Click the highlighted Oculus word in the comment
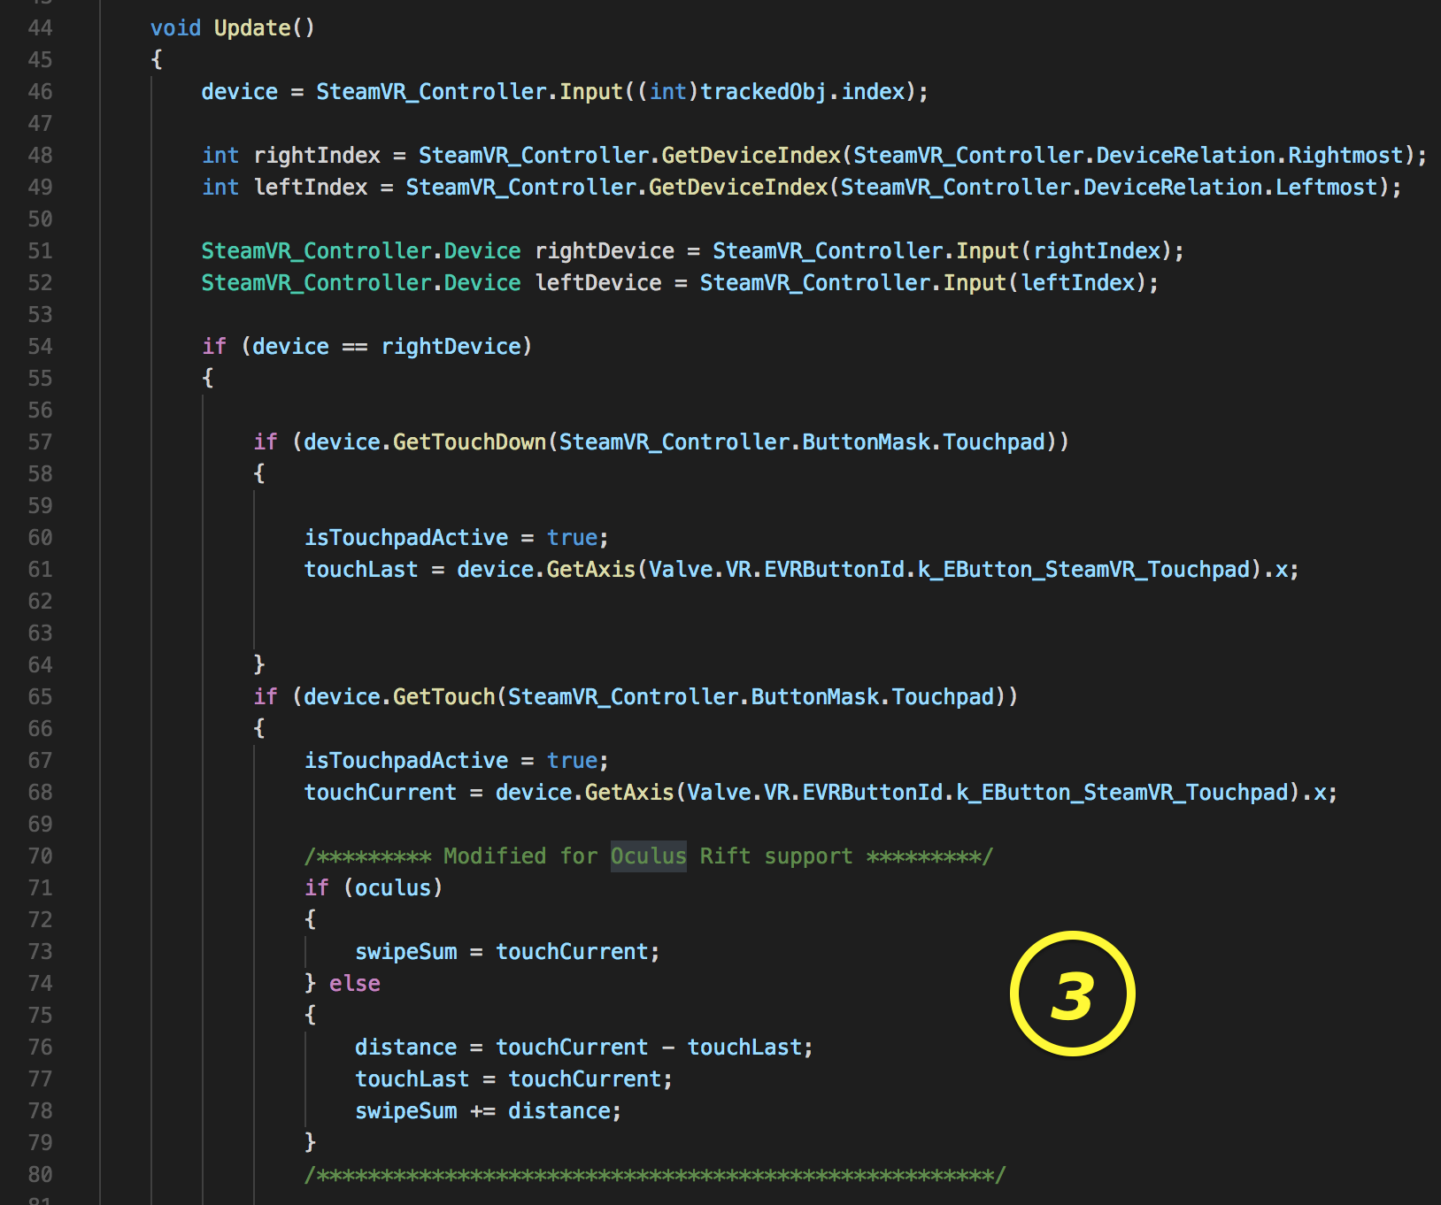 pos(648,856)
